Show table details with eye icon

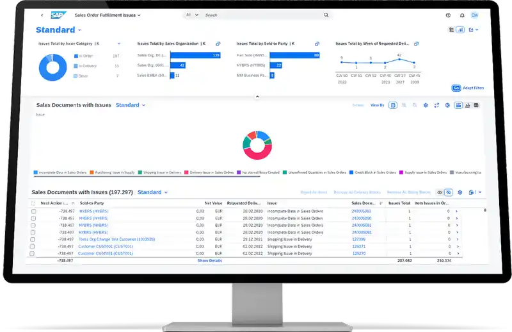(439, 192)
